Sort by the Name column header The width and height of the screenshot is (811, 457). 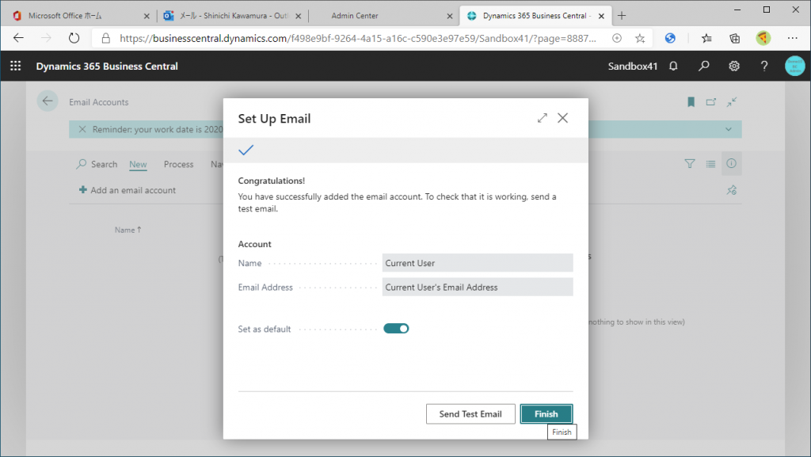128,230
